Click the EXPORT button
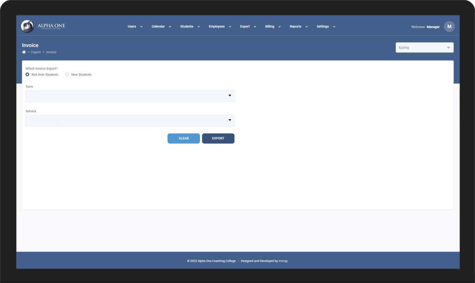The image size is (475, 283). pos(218,138)
